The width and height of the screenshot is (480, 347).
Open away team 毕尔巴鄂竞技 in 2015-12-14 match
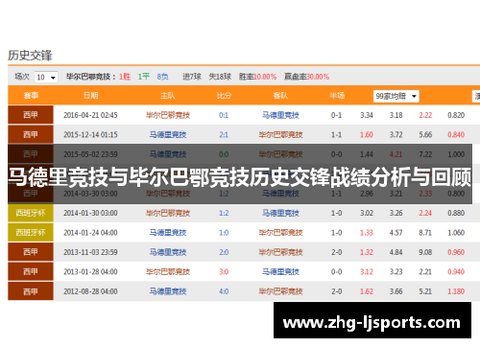click(280, 134)
